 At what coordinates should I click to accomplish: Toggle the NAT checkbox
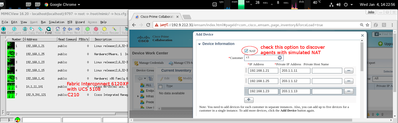246,51
